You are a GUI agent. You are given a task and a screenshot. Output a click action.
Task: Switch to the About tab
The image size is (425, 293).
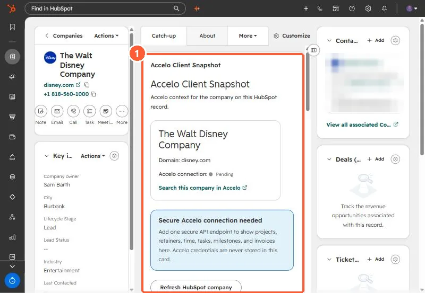click(207, 35)
